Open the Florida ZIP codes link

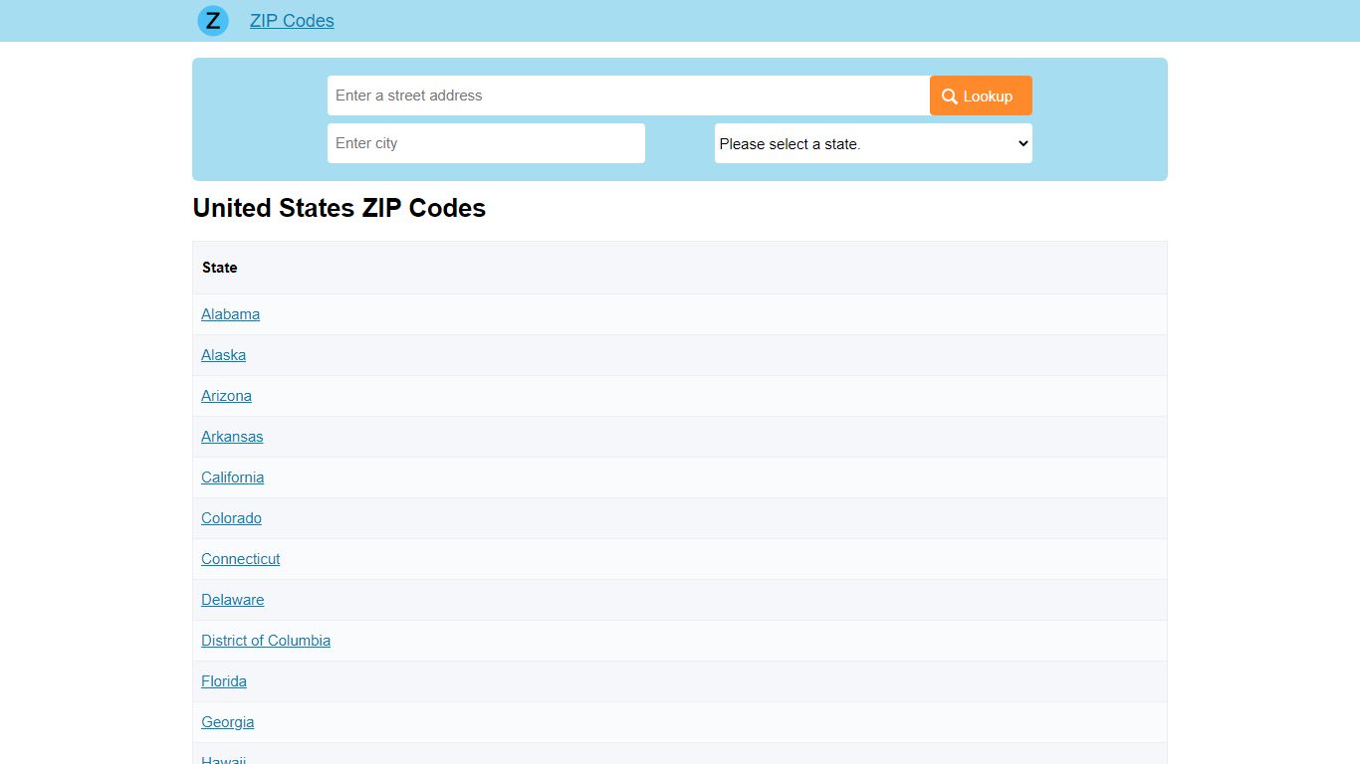224,681
